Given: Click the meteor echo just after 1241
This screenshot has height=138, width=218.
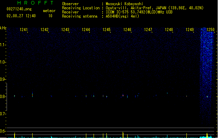Looking at the screenshot, I should tap(32, 95).
